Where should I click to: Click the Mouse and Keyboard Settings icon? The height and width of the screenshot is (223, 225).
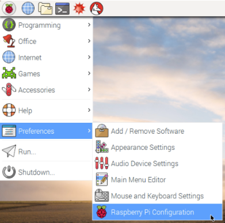click(102, 195)
